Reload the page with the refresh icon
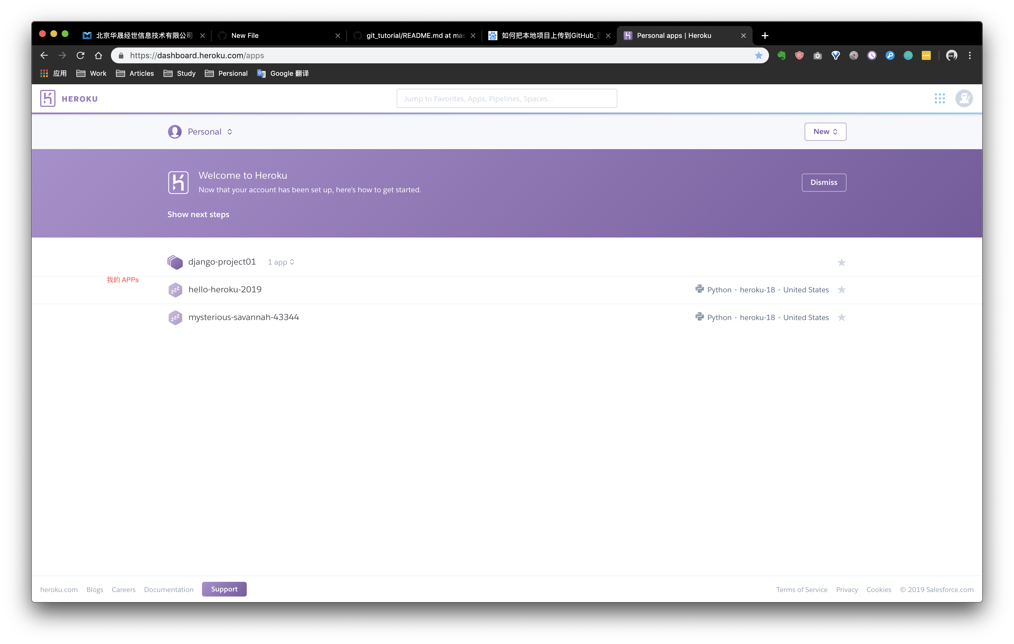This screenshot has width=1014, height=644. pyautogui.click(x=80, y=55)
